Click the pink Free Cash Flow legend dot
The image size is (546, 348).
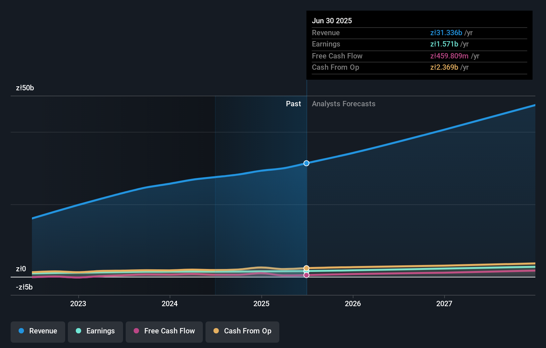136,331
